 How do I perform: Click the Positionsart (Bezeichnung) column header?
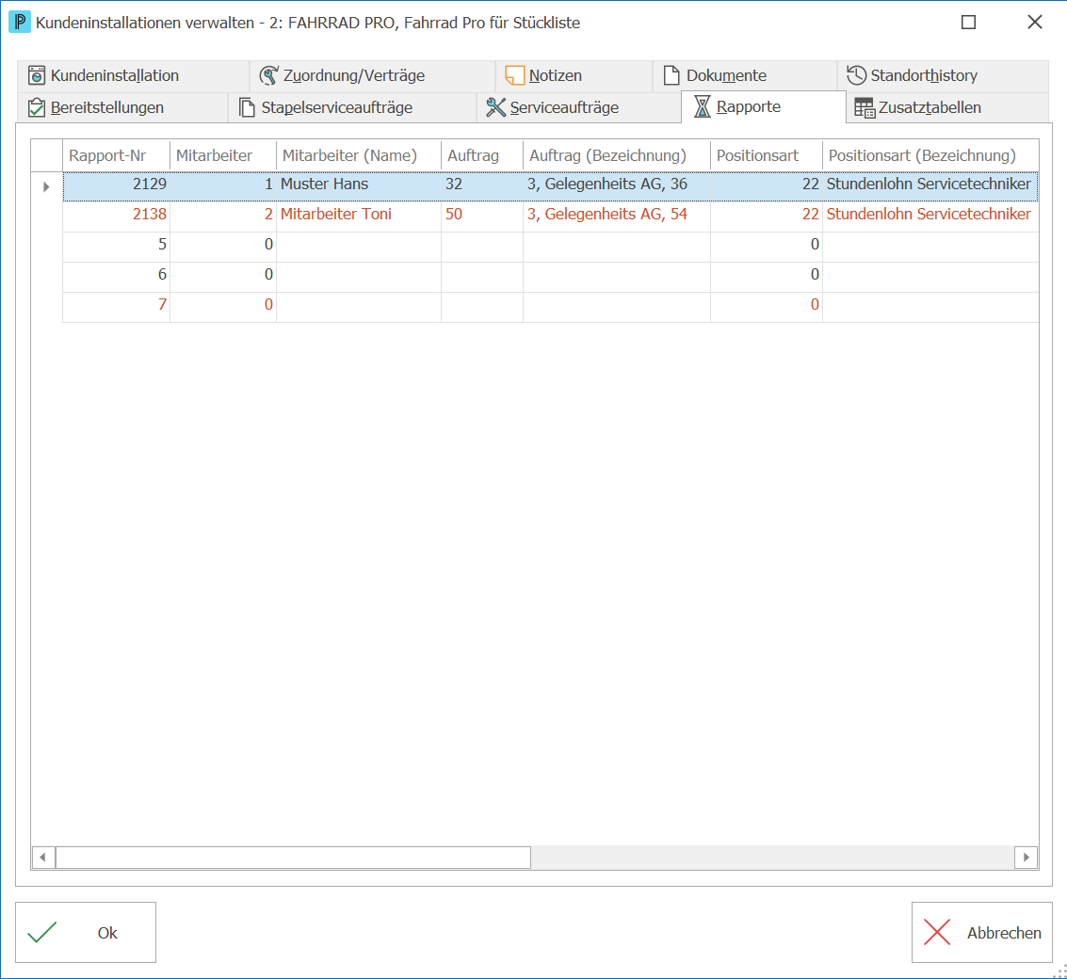[x=930, y=156]
